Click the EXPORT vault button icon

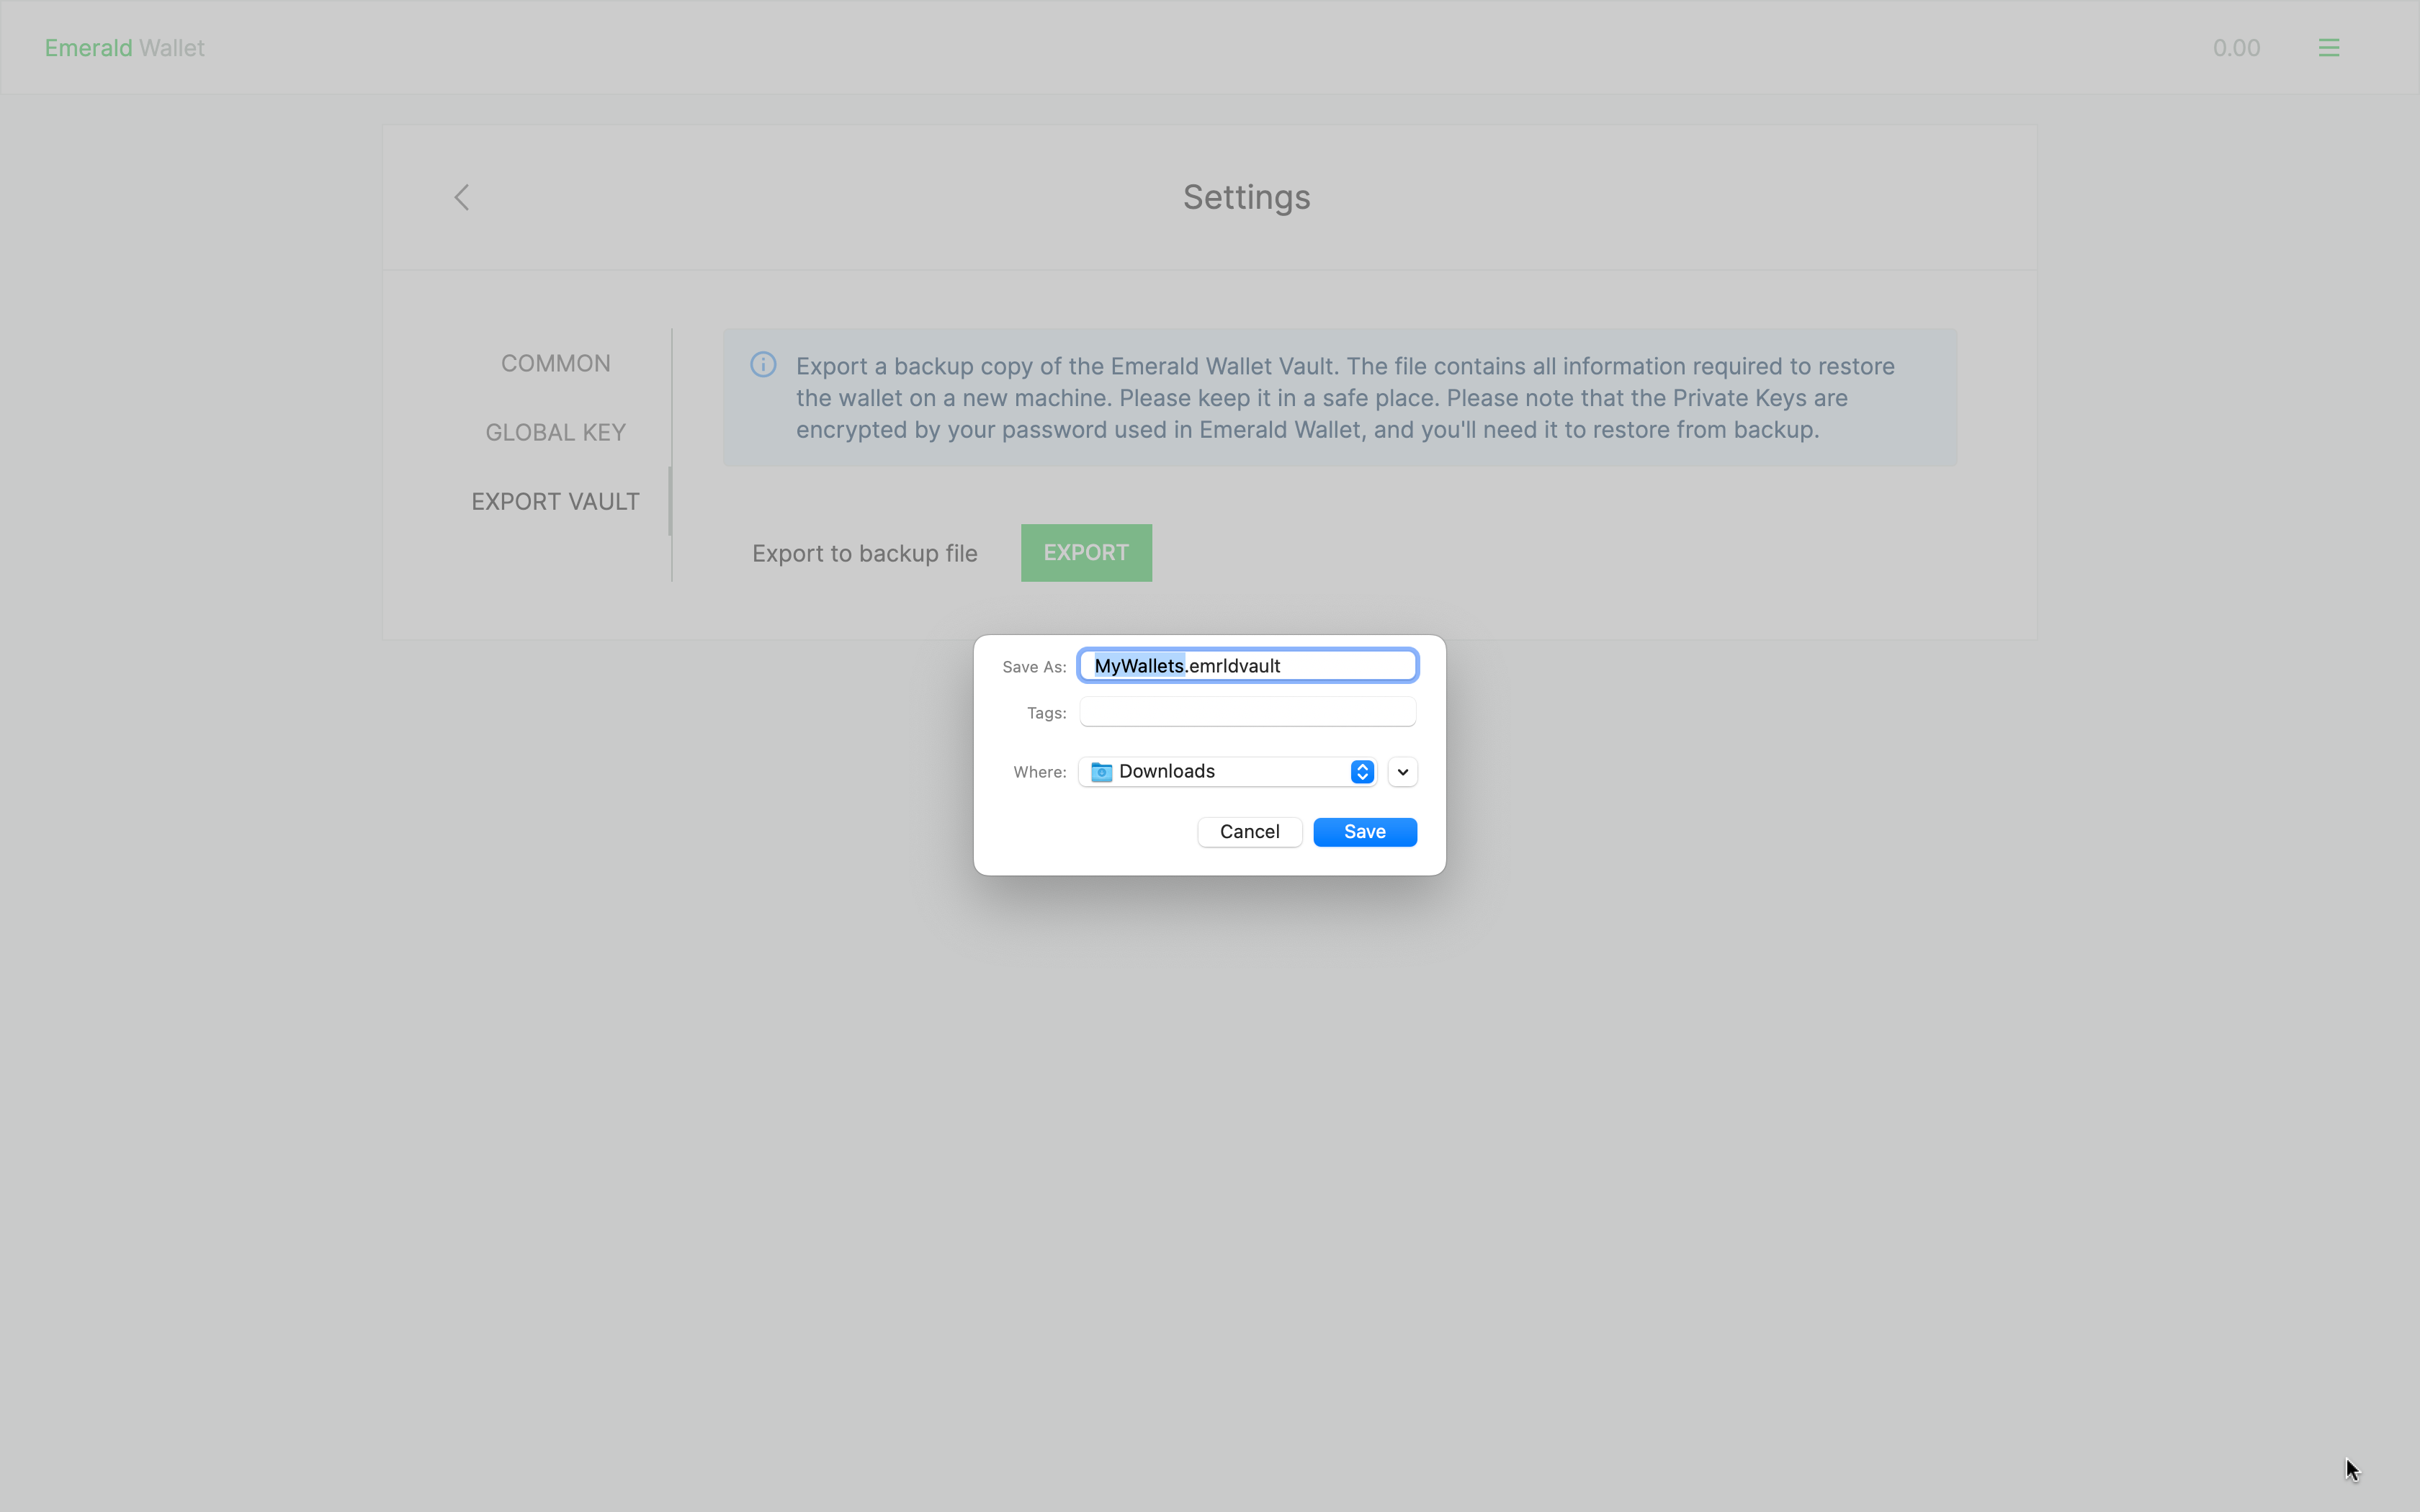click(x=1085, y=552)
